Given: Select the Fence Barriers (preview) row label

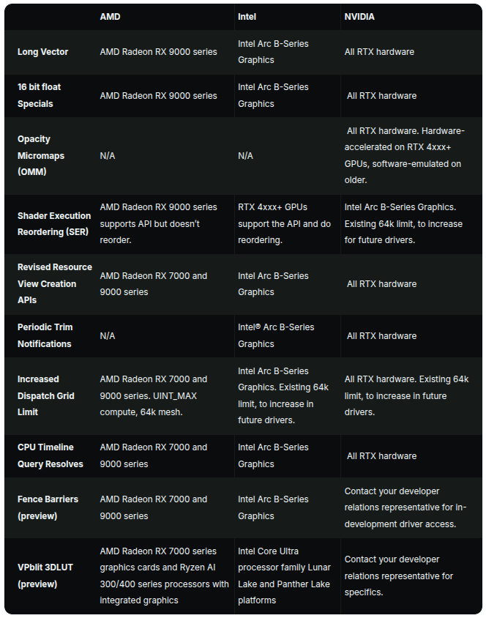Looking at the screenshot, I should [x=48, y=507].
